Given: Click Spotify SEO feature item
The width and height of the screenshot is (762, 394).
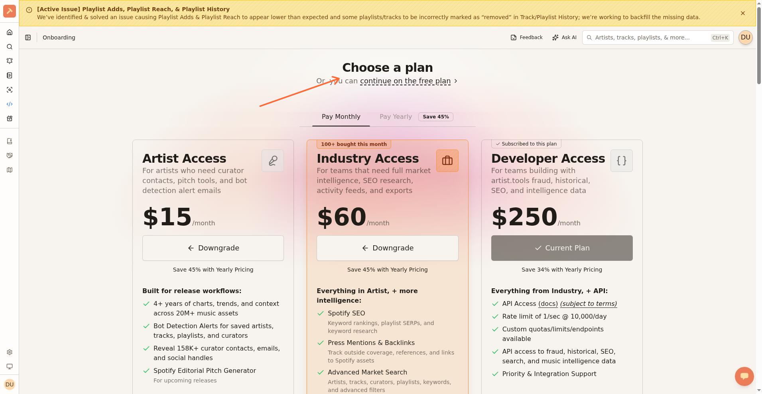Looking at the screenshot, I should [347, 313].
